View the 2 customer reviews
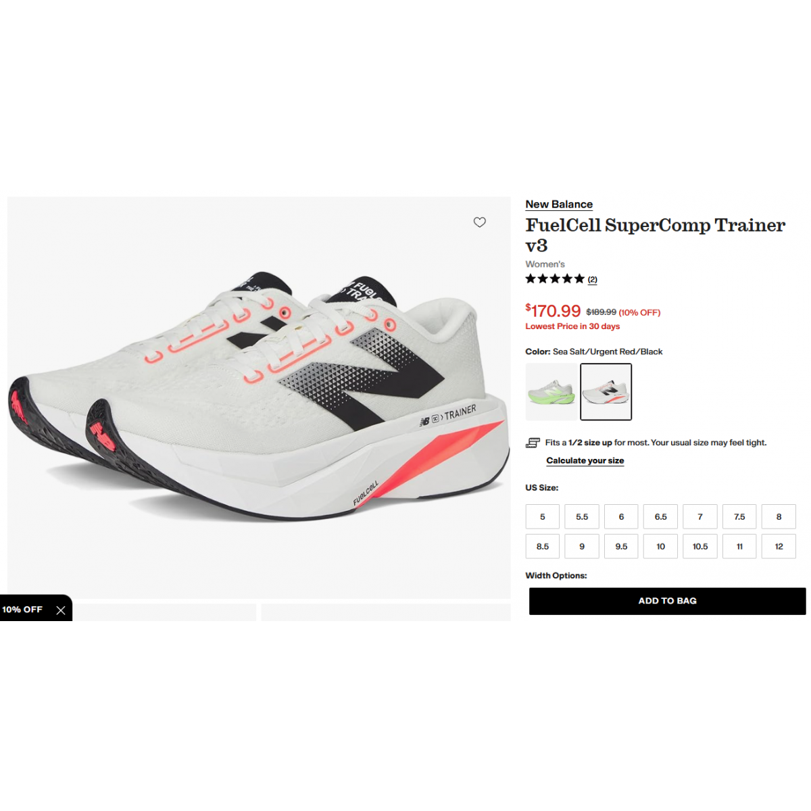 (593, 279)
